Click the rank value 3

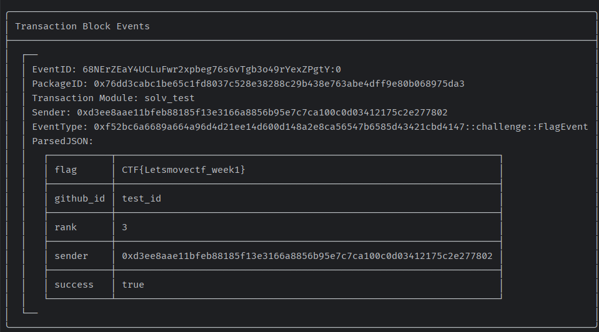click(x=124, y=227)
